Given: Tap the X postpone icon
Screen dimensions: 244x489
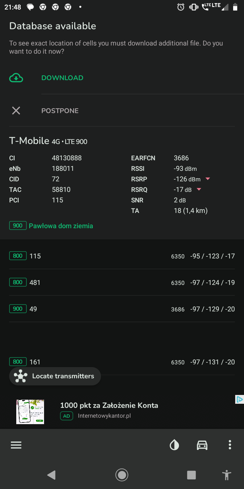Looking at the screenshot, I should 16,110.
